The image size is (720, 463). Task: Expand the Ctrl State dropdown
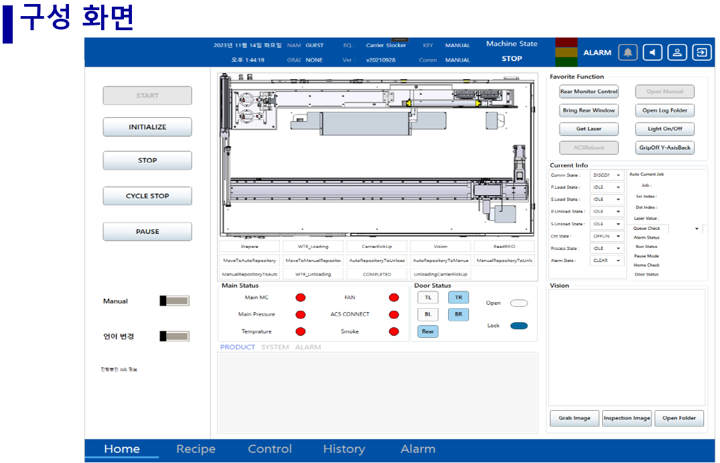click(x=607, y=237)
